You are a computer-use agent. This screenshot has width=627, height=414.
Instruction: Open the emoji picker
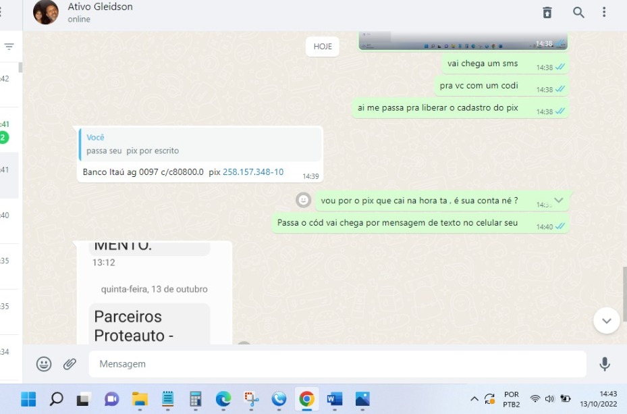(44, 364)
